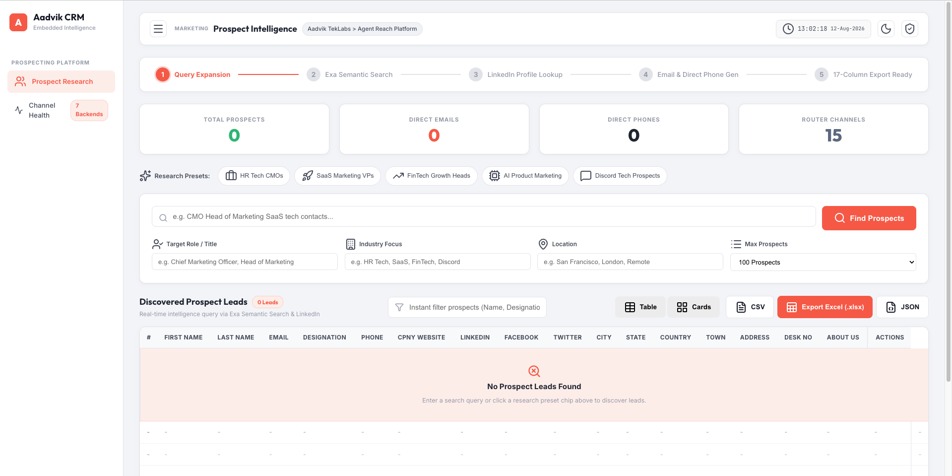The image size is (952, 476).
Task: Focus the Industry Focus input
Action: (438, 262)
